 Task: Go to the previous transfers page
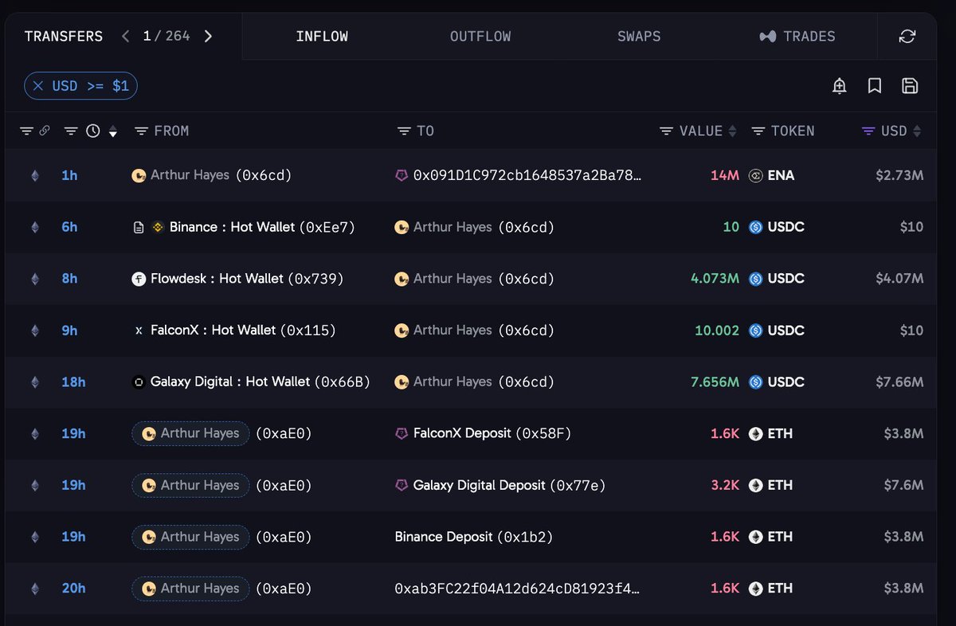(x=125, y=36)
